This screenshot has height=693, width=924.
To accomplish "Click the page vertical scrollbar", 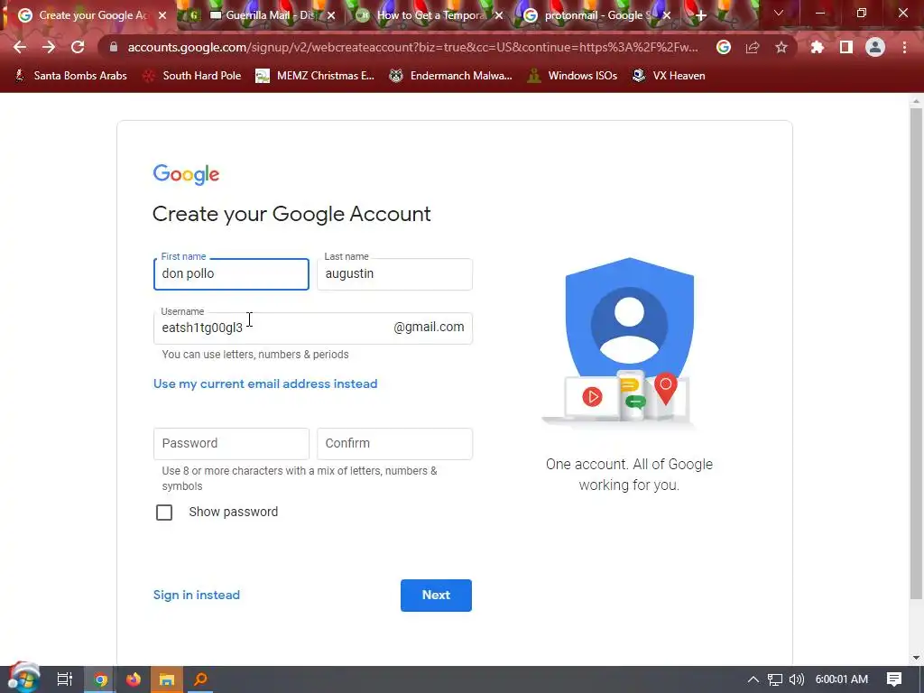I will 915,354.
